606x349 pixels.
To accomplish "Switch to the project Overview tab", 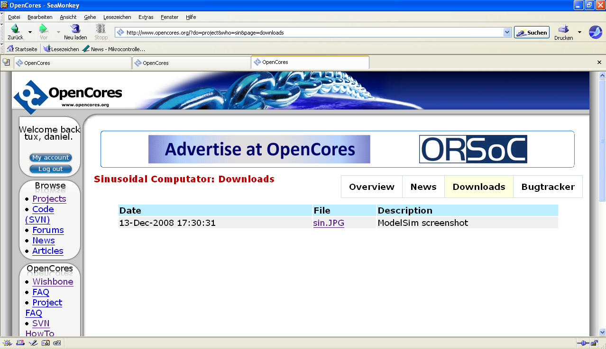I will 372,187.
